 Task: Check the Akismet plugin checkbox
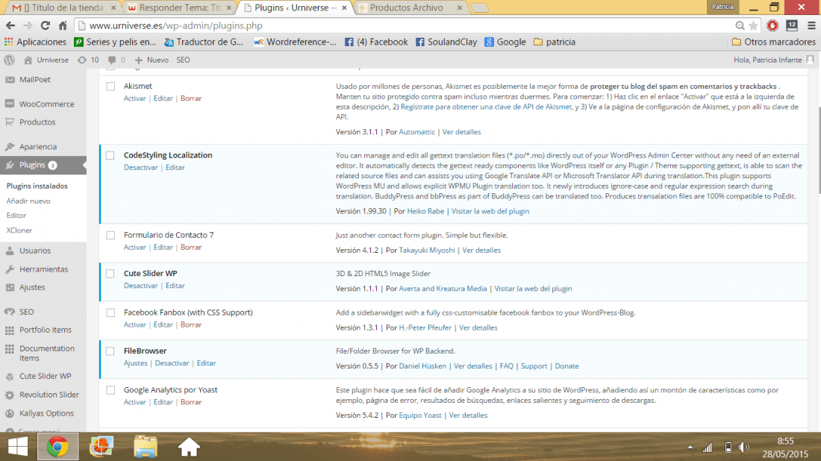point(110,87)
